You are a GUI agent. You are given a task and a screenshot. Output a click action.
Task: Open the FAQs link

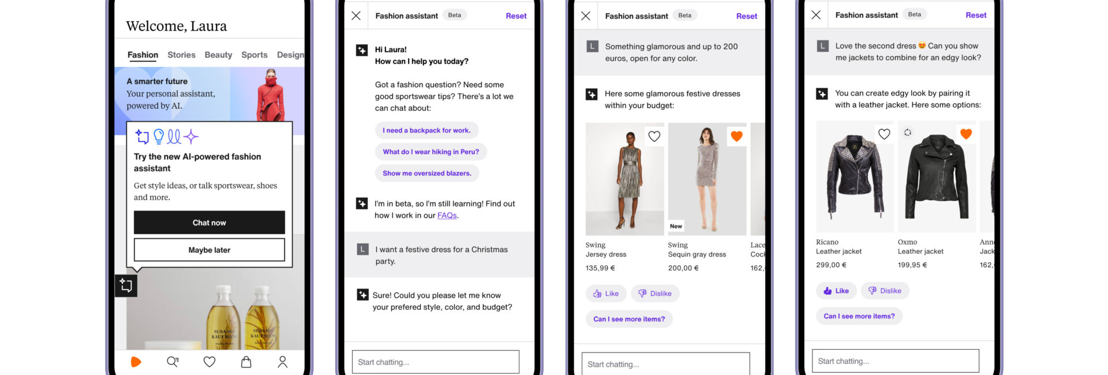447,216
